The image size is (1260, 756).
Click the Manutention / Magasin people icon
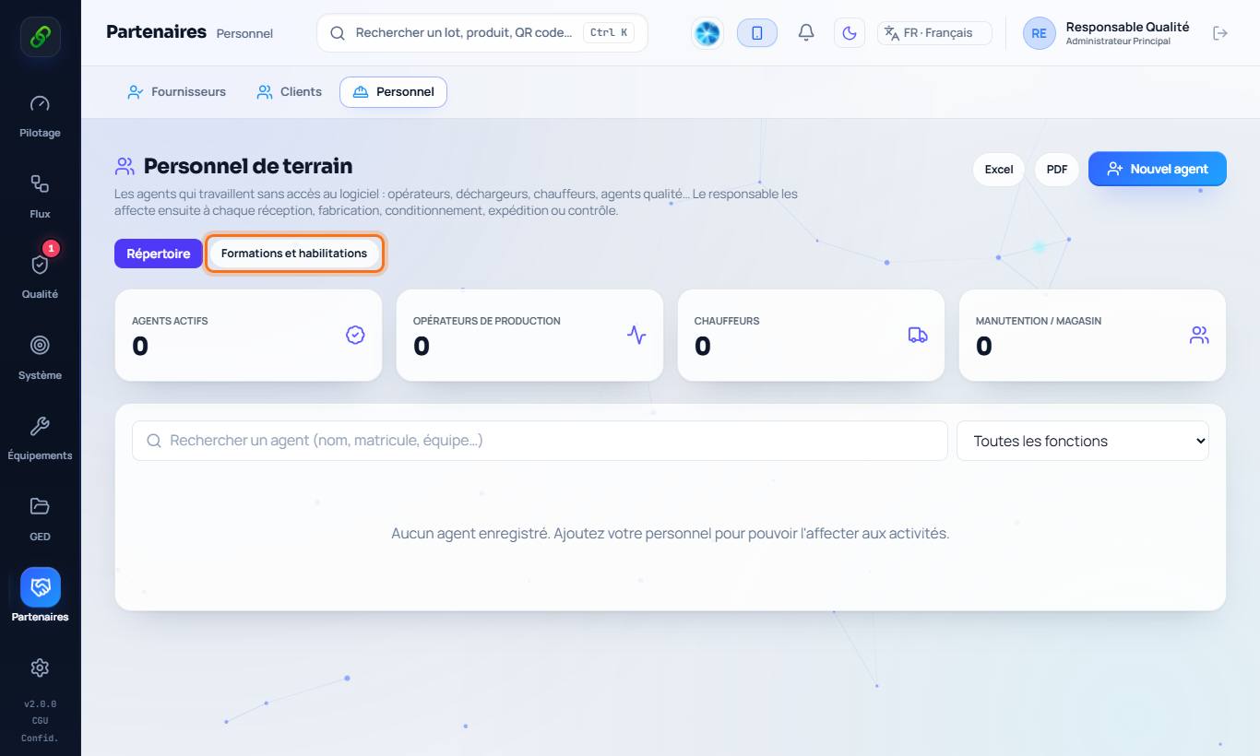[x=1199, y=335]
